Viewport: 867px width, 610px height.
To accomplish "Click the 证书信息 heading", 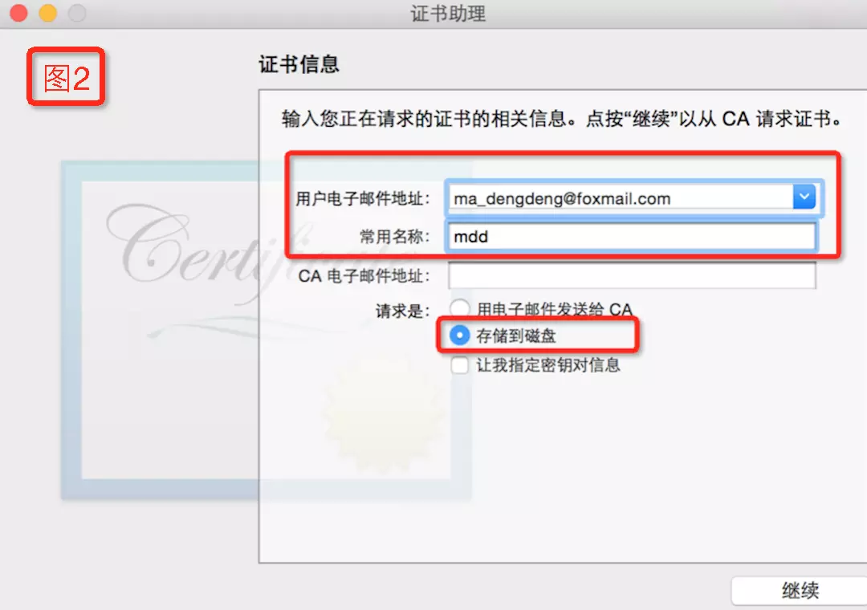I will [x=299, y=64].
